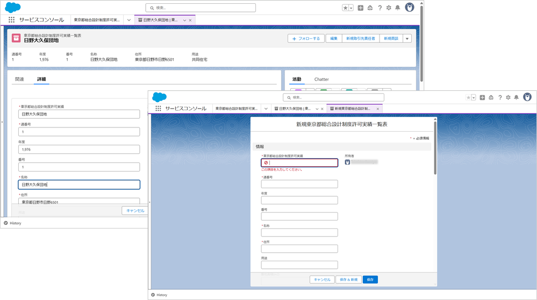Select 東京都総合設計制度許可実... tab in front window
The width and height of the screenshot is (537, 300).
click(237, 109)
